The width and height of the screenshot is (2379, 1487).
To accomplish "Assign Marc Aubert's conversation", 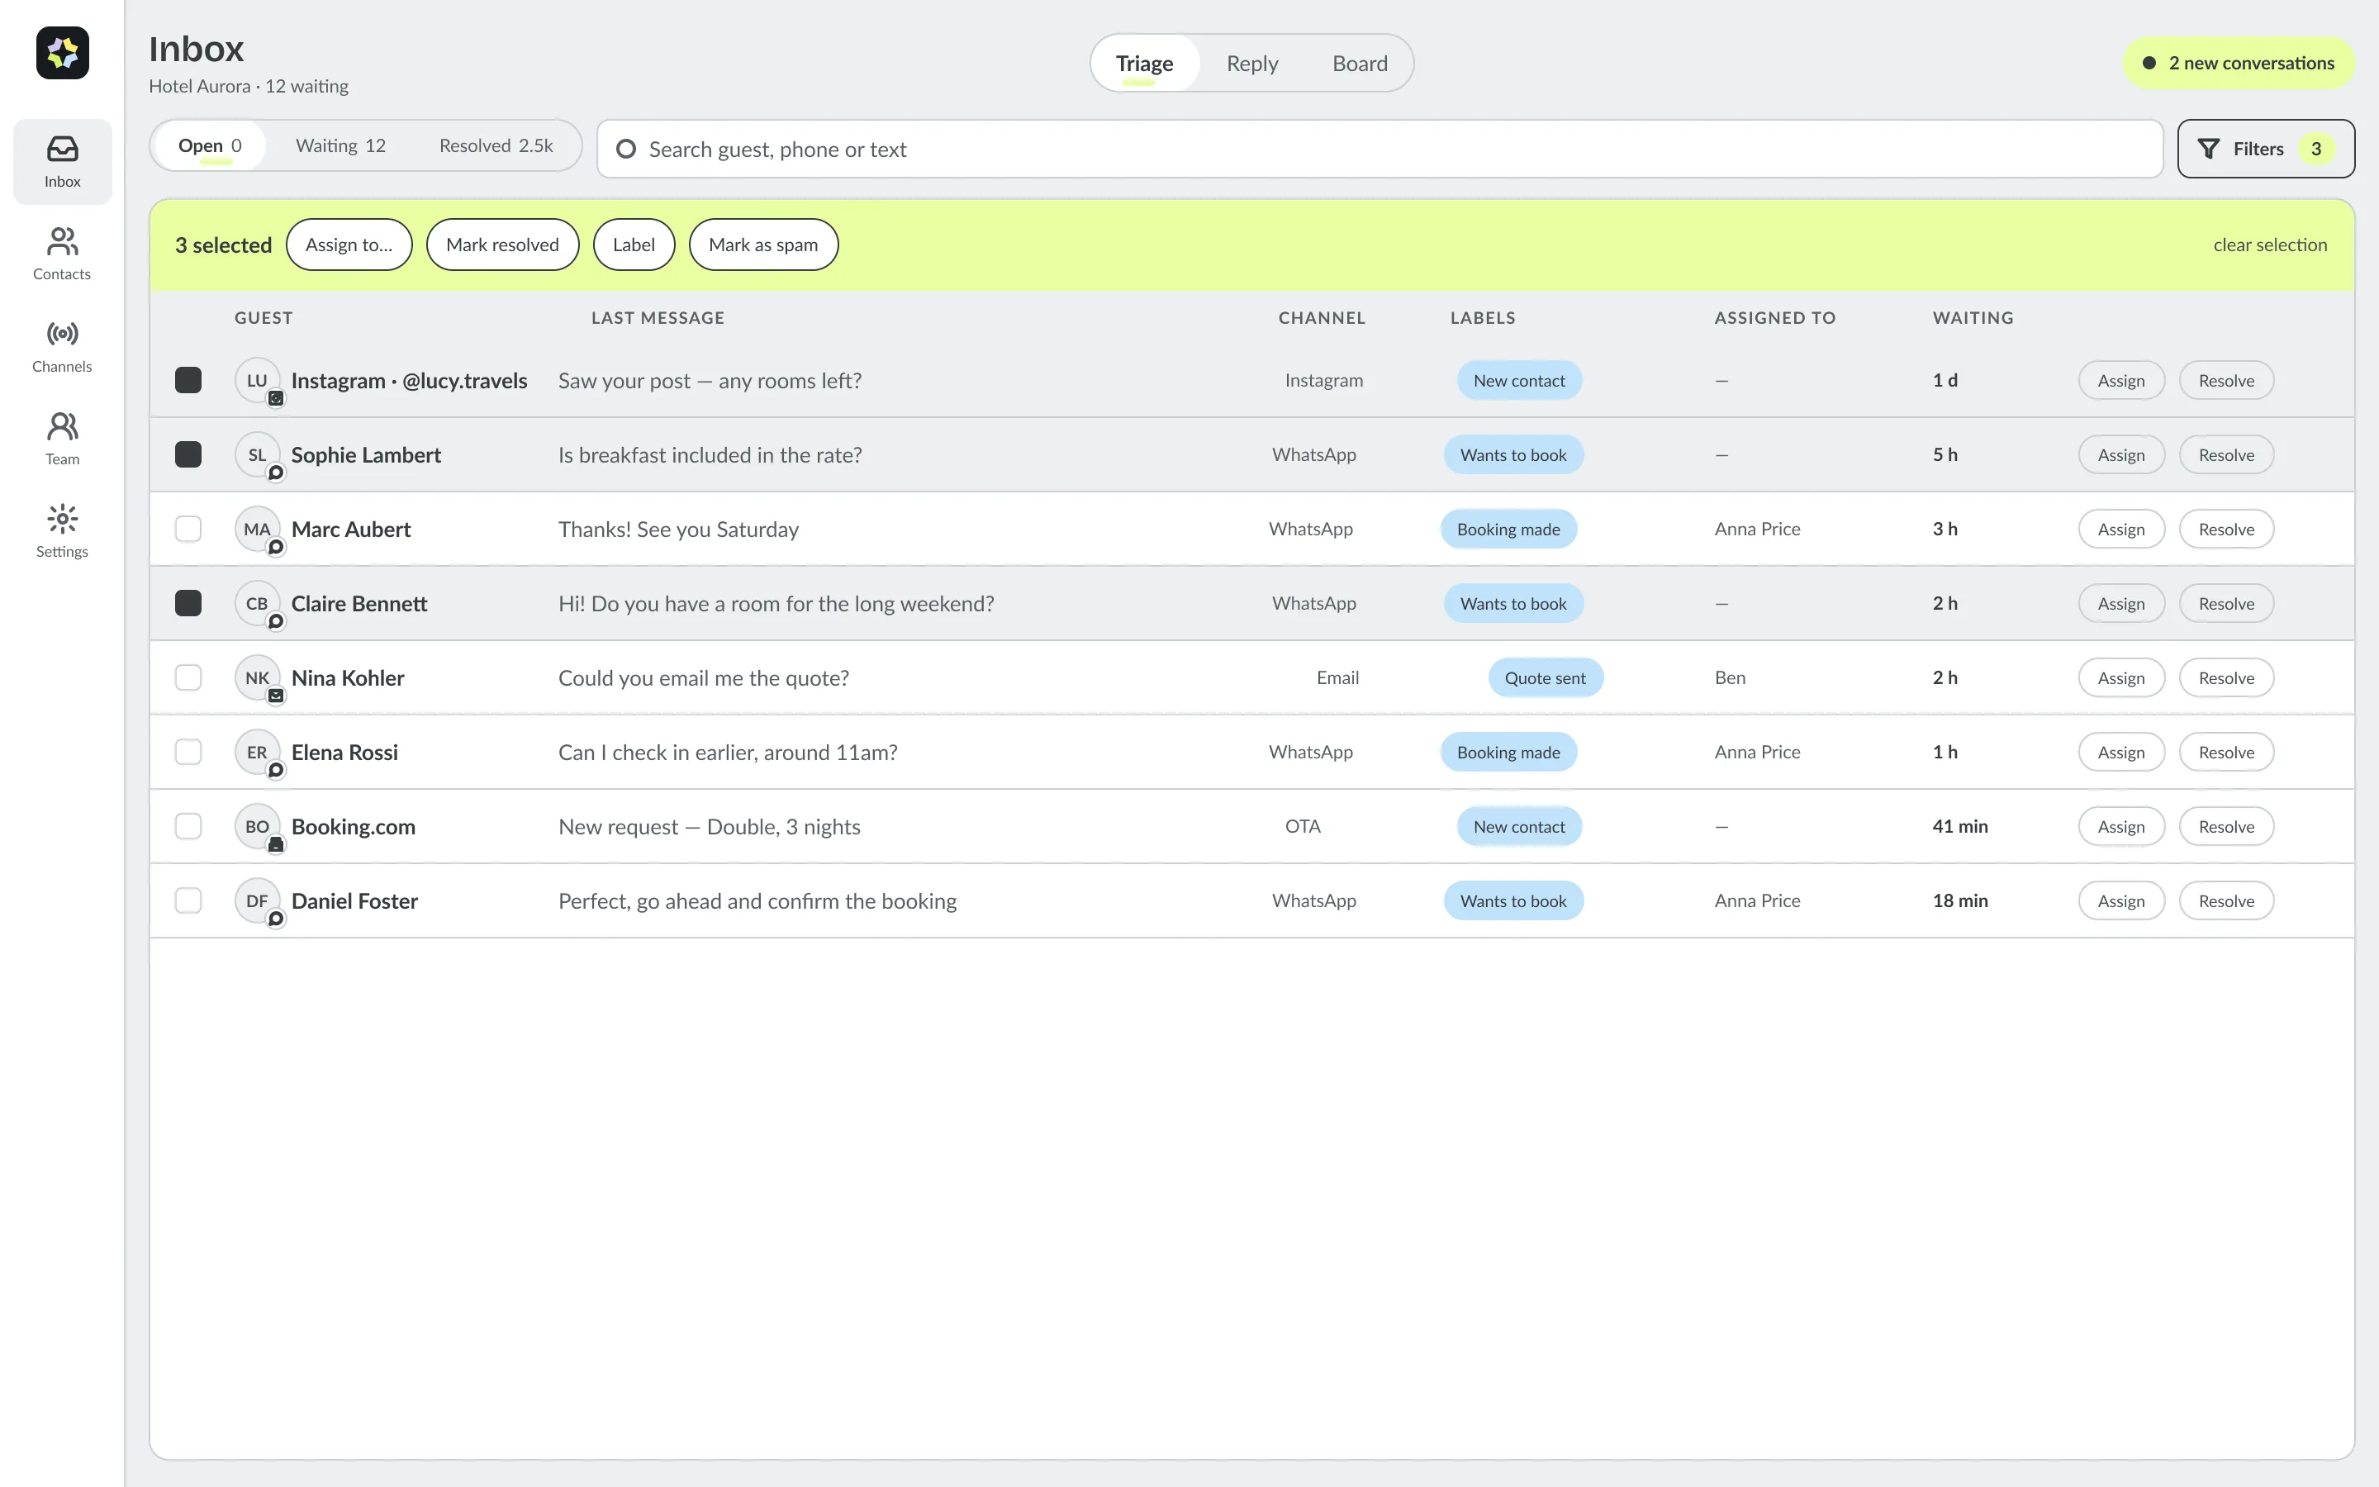I will 2121,529.
